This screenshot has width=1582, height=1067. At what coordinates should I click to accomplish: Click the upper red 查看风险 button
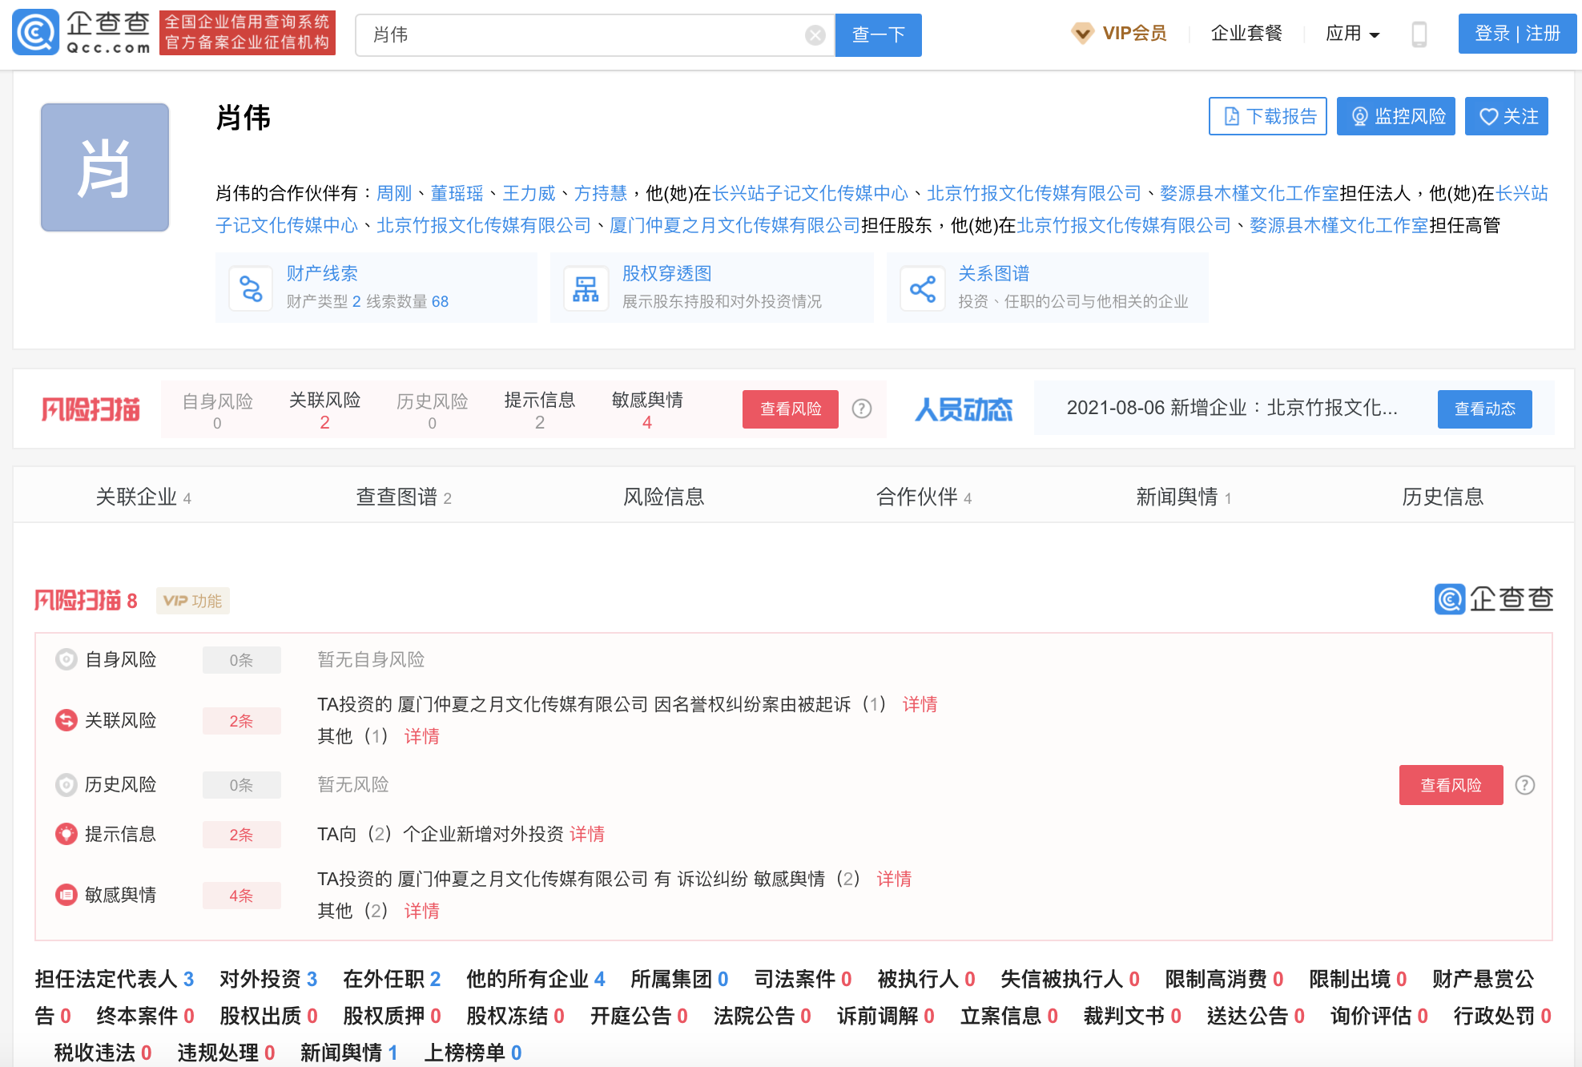coord(790,409)
